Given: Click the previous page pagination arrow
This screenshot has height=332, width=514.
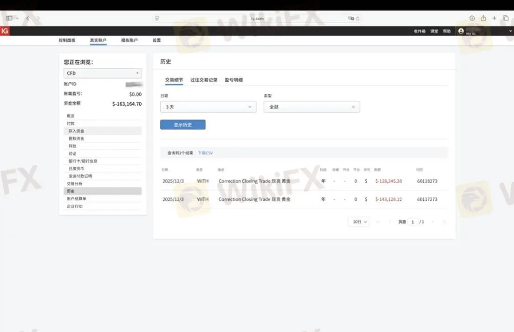Looking at the screenshot, I should click(x=390, y=222).
